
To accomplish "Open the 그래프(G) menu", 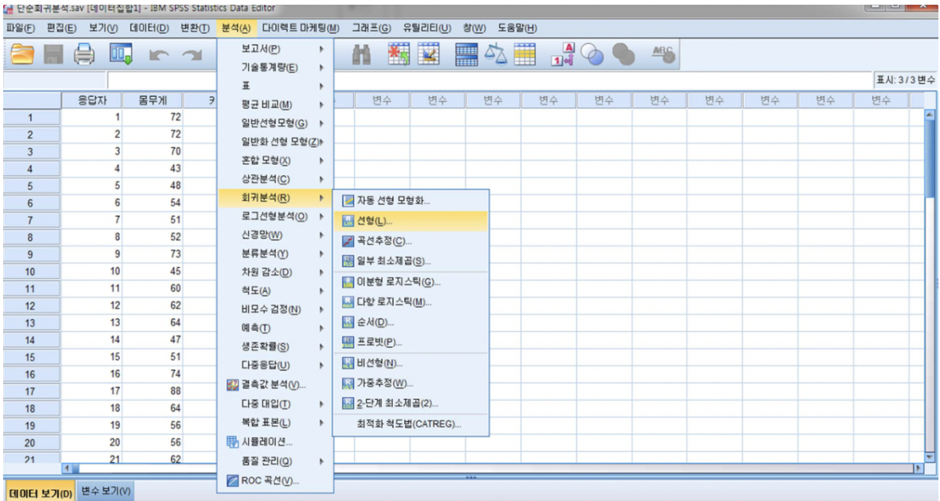I will click(x=371, y=28).
